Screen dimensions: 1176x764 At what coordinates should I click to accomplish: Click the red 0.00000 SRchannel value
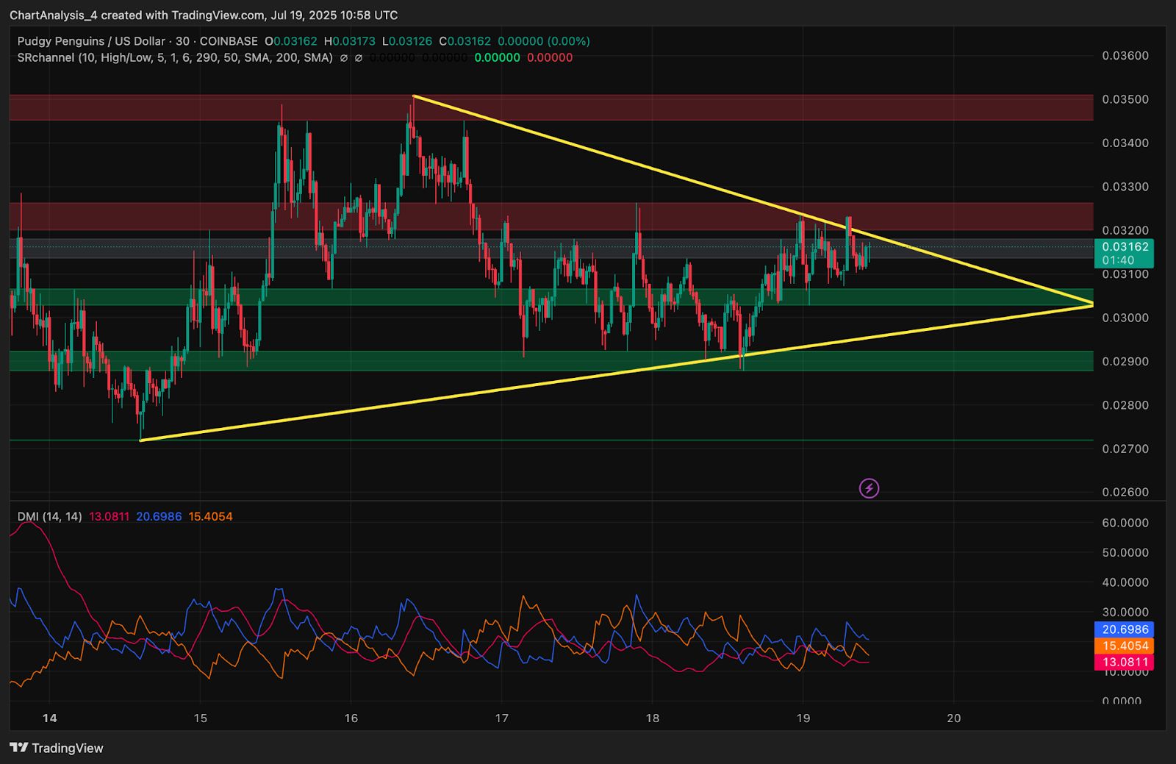(550, 57)
